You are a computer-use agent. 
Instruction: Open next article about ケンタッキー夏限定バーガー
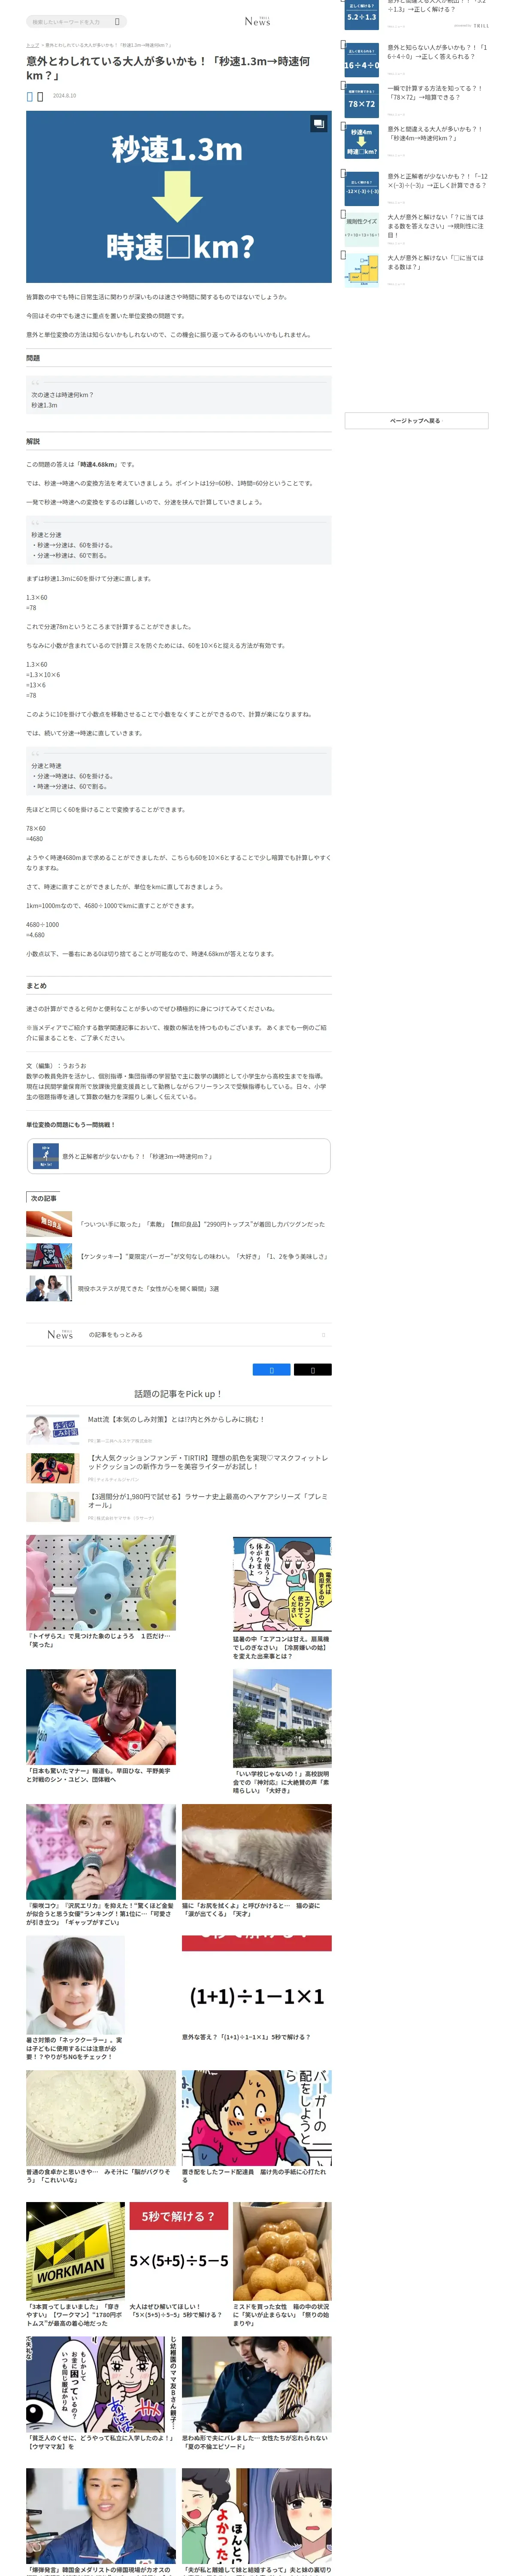tap(202, 1256)
